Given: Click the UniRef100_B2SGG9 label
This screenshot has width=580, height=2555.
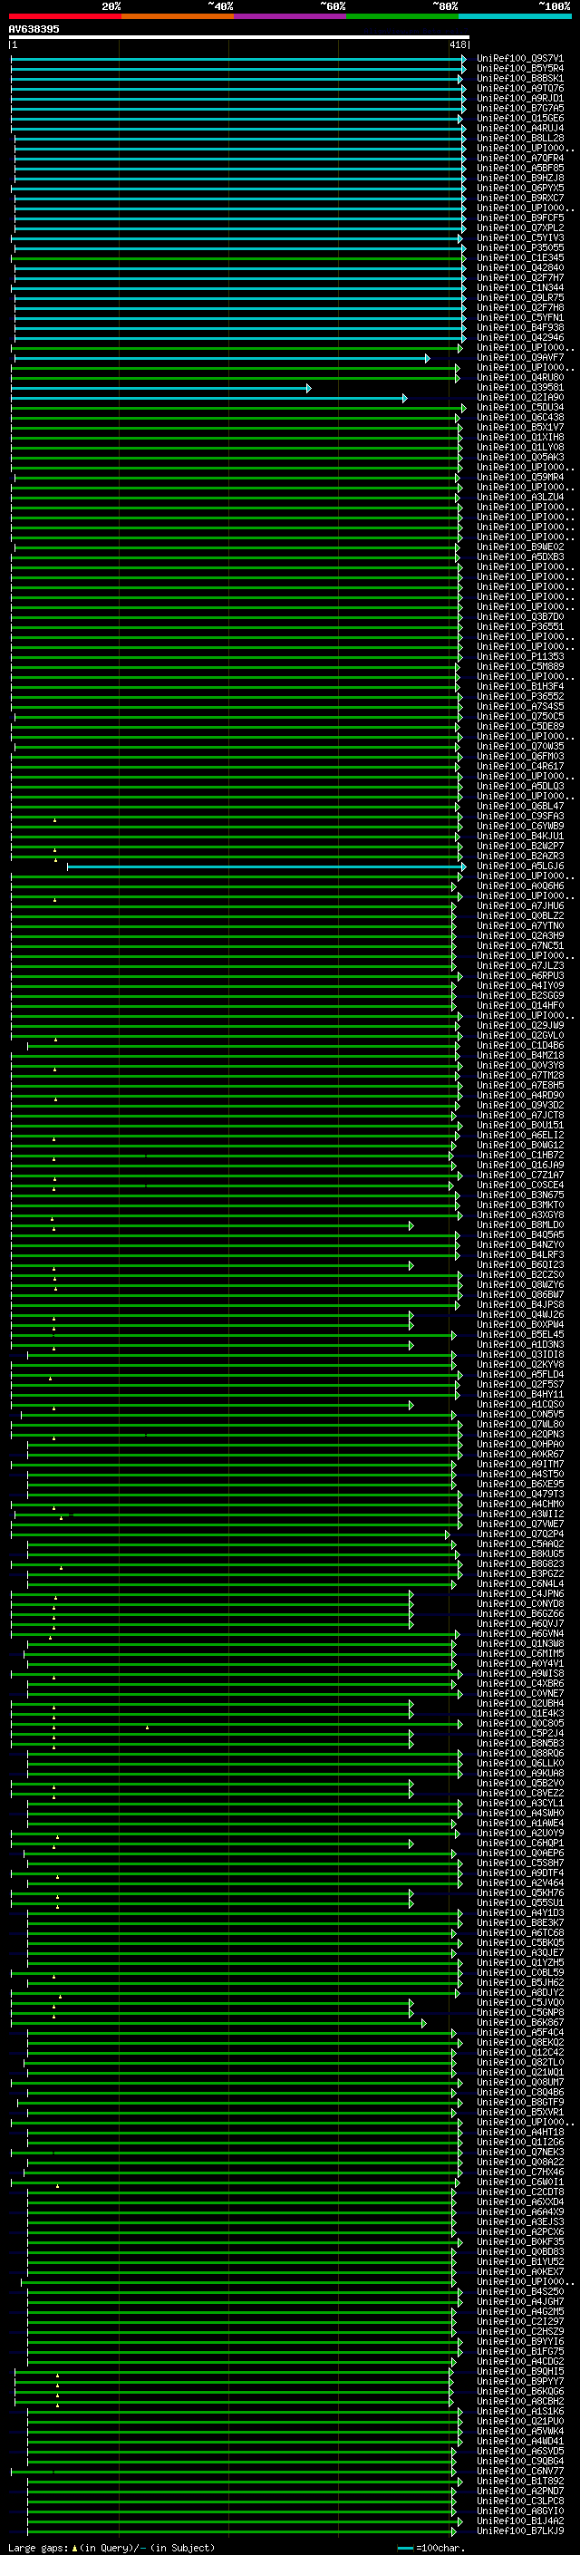Looking at the screenshot, I should [519, 995].
